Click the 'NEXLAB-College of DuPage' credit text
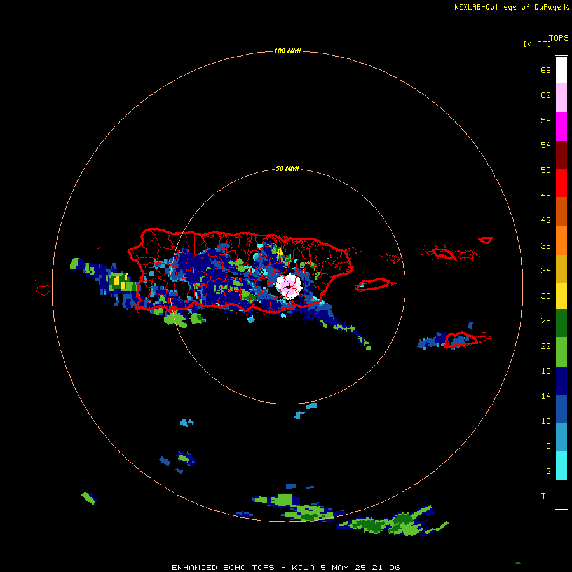Screen dimensions: 572x572 (x=507, y=7)
